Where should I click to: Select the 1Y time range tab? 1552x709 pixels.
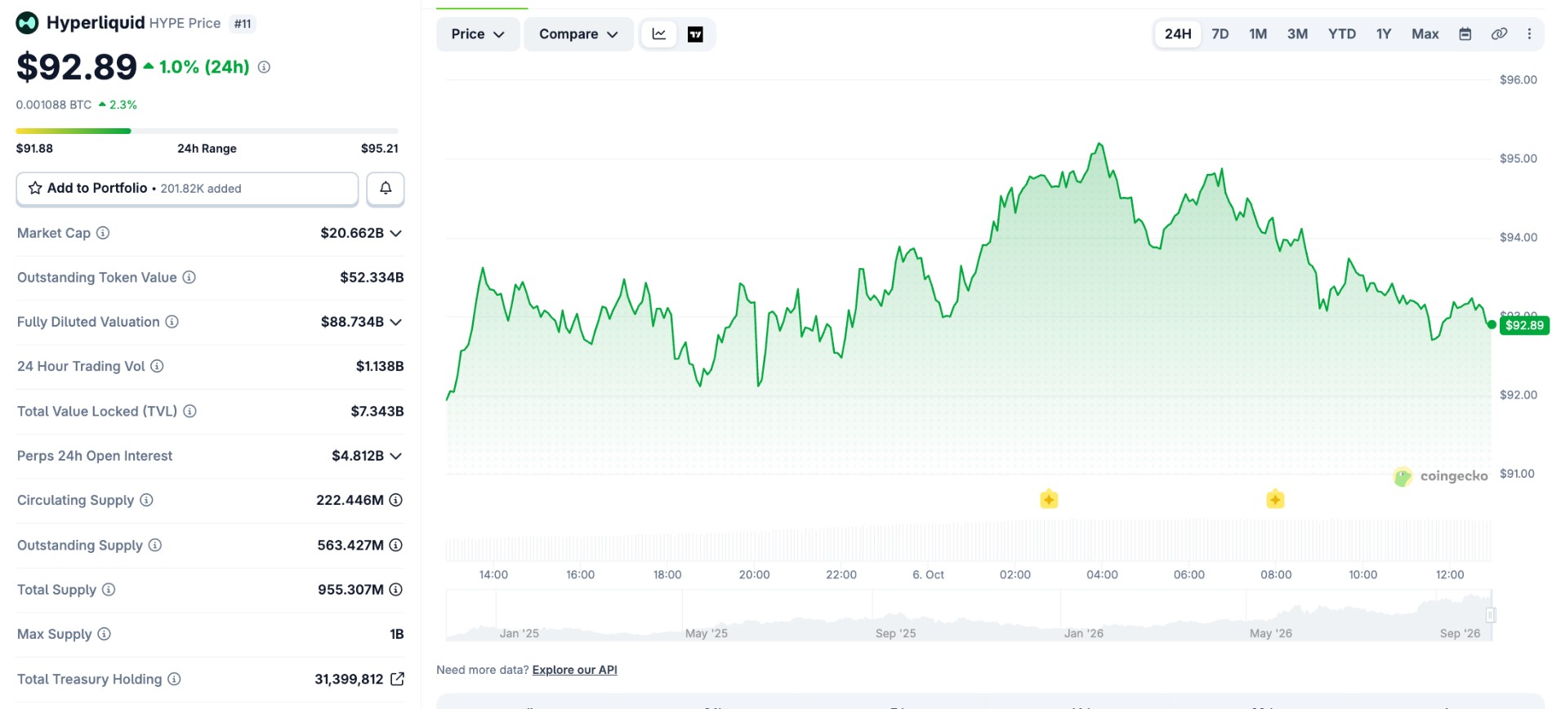point(1384,34)
